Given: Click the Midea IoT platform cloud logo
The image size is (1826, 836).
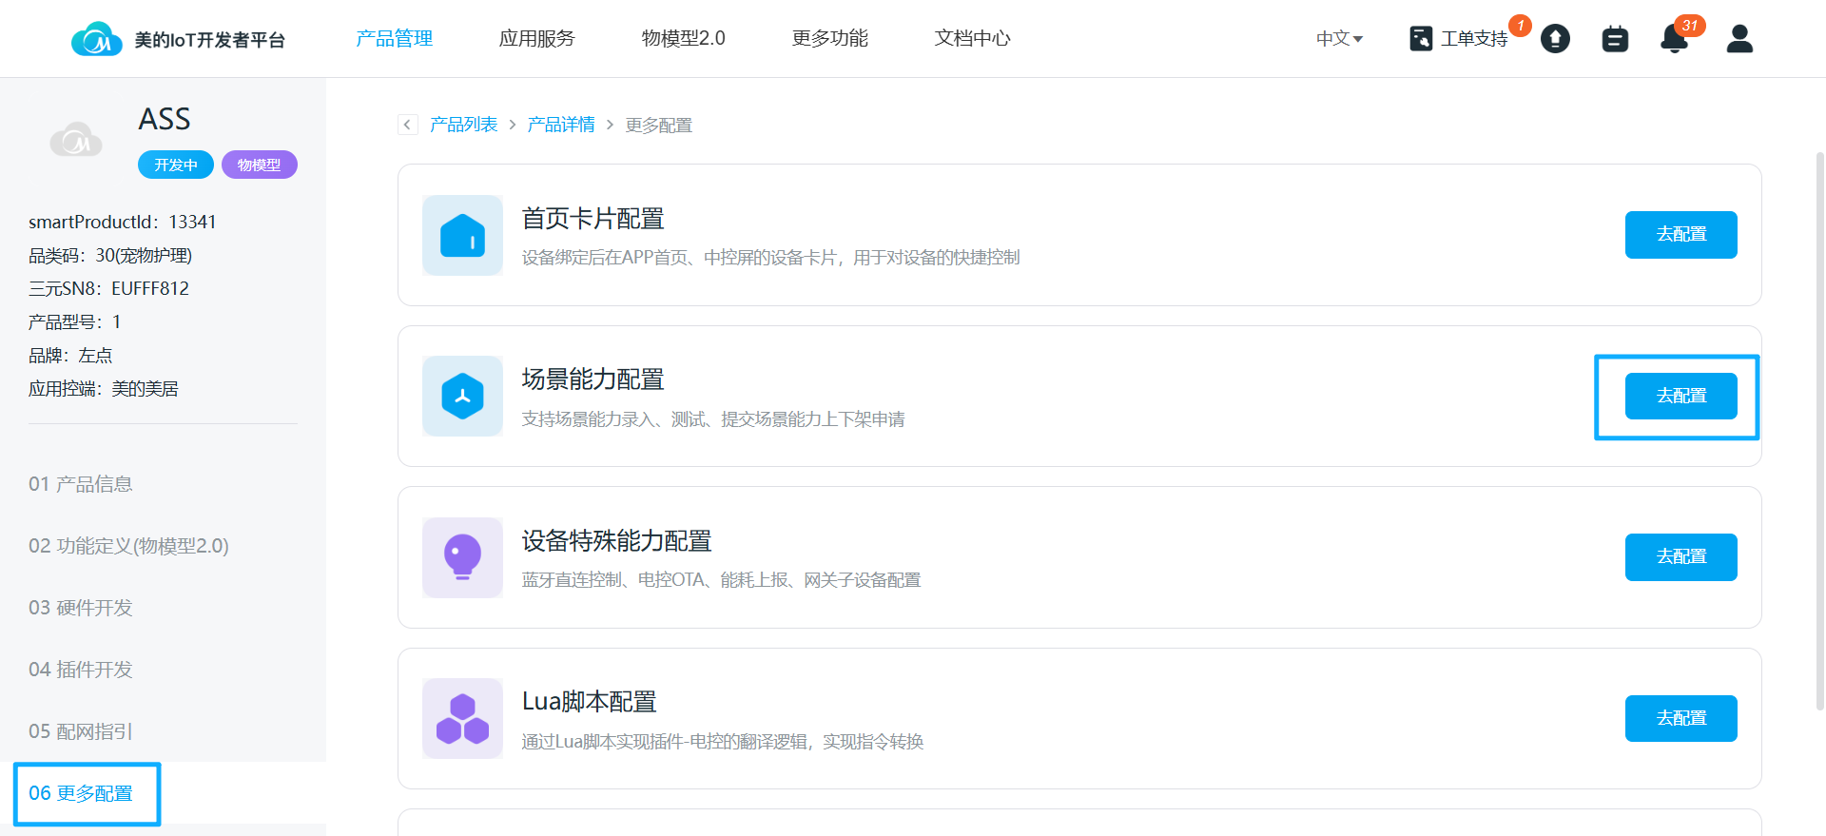Looking at the screenshot, I should [96, 39].
